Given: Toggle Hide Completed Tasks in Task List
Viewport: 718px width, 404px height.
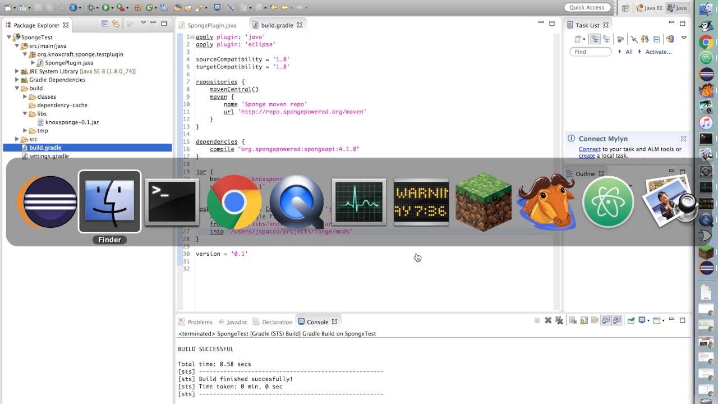Looking at the screenshot, I should (634, 39).
